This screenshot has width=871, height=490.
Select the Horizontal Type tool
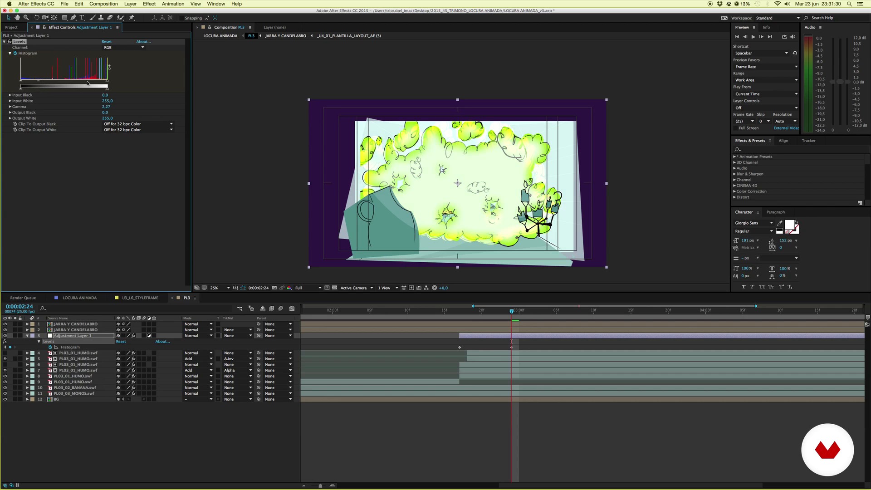click(x=82, y=18)
